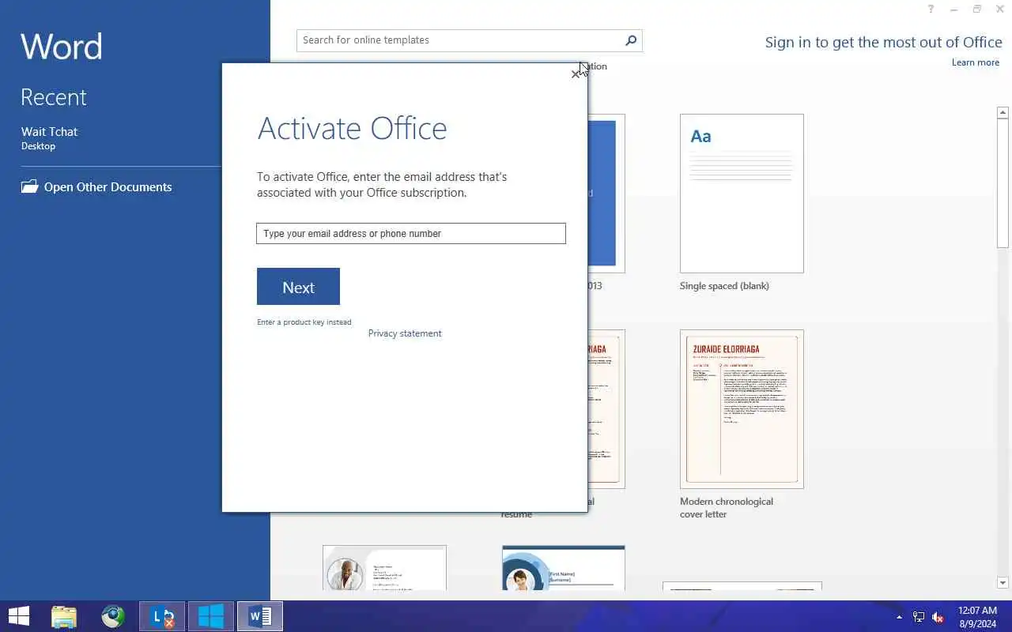The width and height of the screenshot is (1012, 632).
Task: Open the Learn more link
Action: pyautogui.click(x=975, y=62)
